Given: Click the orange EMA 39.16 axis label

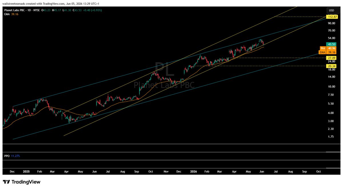Looking at the screenshot, I should click(x=328, y=53).
